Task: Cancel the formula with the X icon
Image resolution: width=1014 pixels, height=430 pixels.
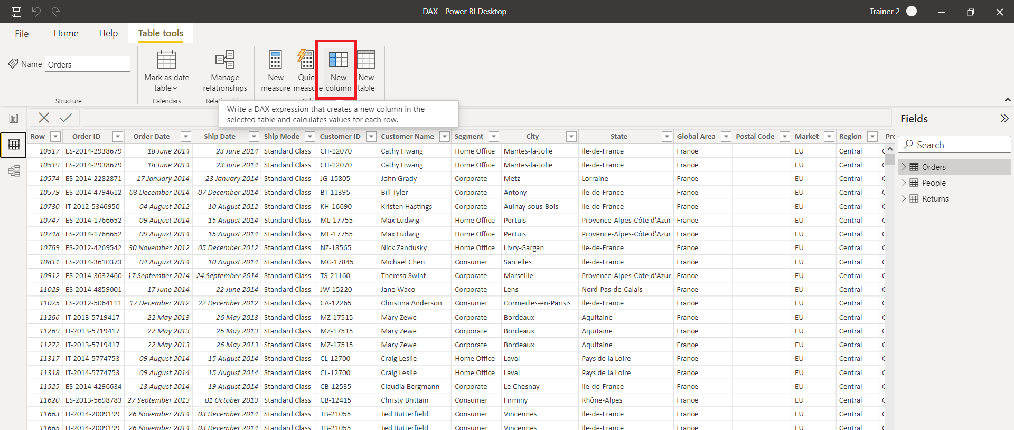Action: coord(44,118)
